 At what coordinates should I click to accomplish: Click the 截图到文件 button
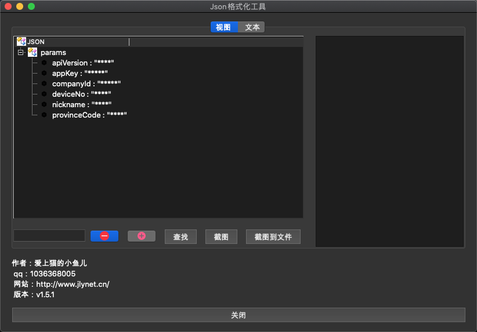(273, 237)
